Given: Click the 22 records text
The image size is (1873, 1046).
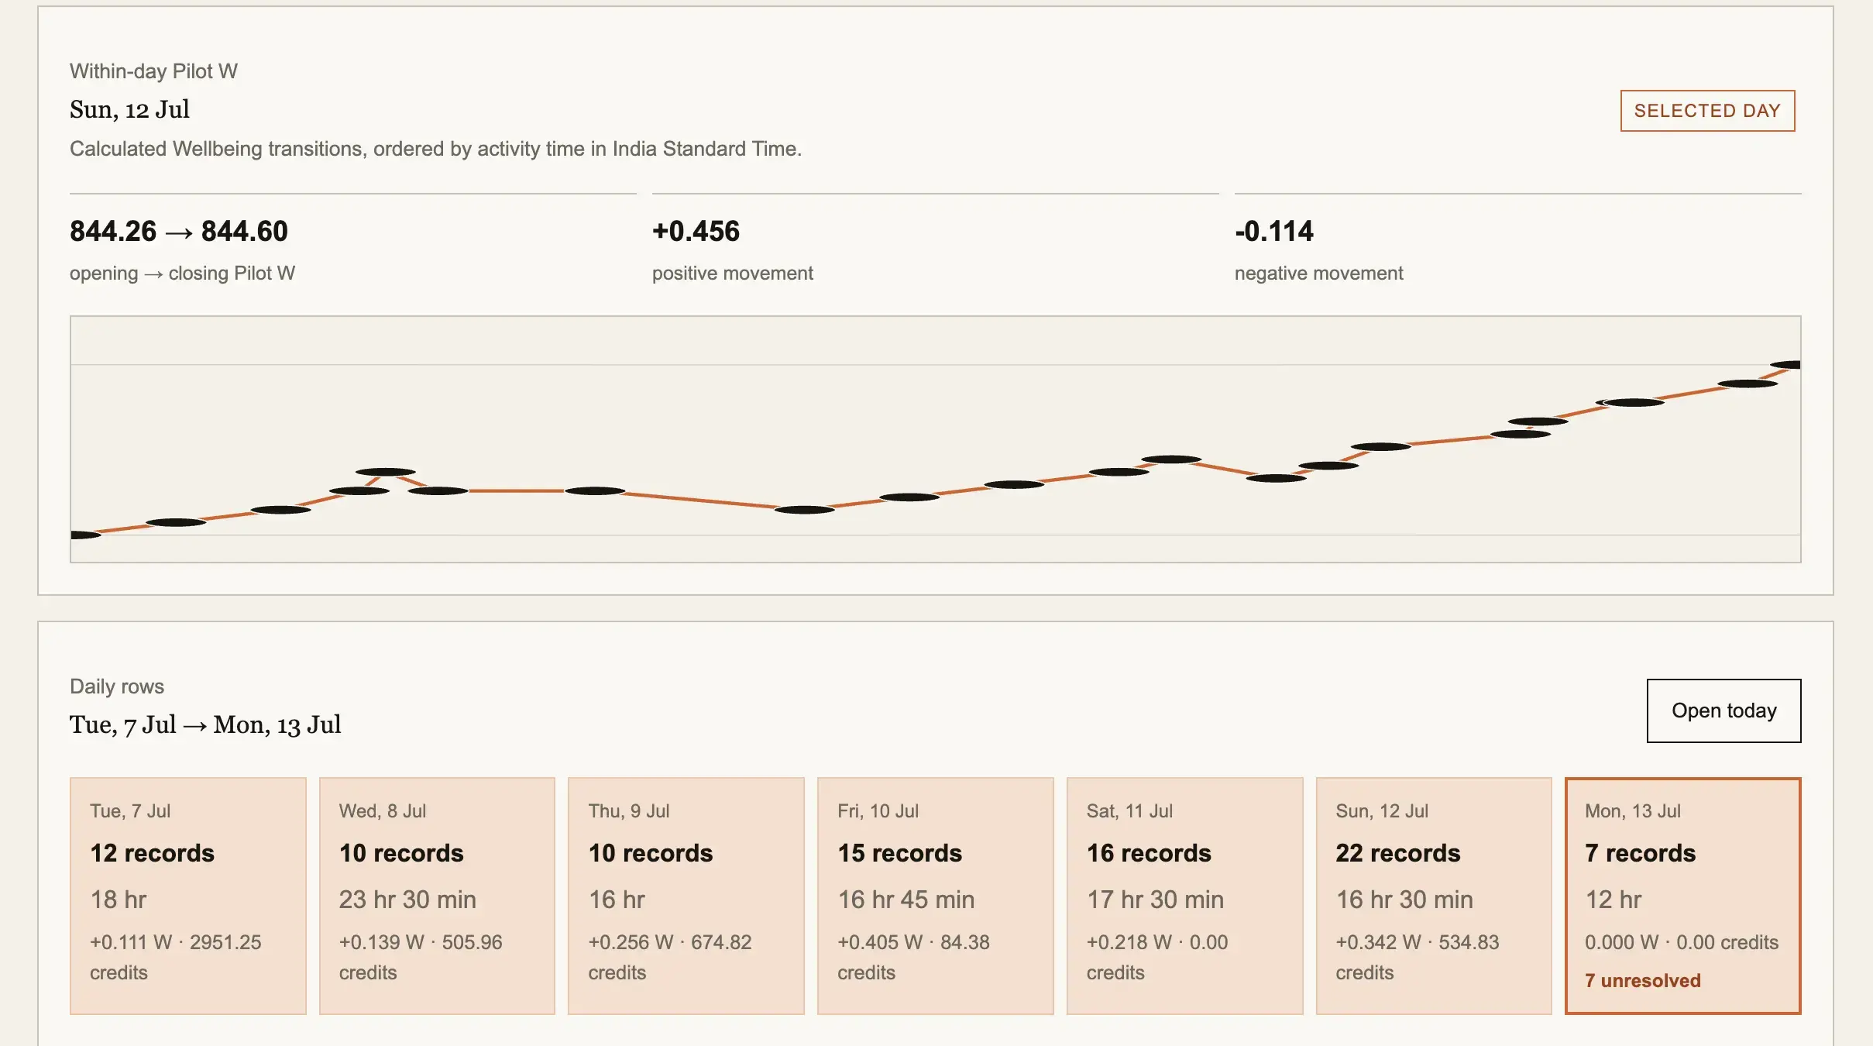Looking at the screenshot, I should 1397,852.
